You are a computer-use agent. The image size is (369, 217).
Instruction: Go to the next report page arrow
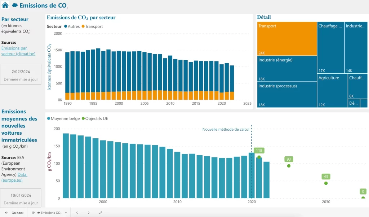(x=89, y=213)
